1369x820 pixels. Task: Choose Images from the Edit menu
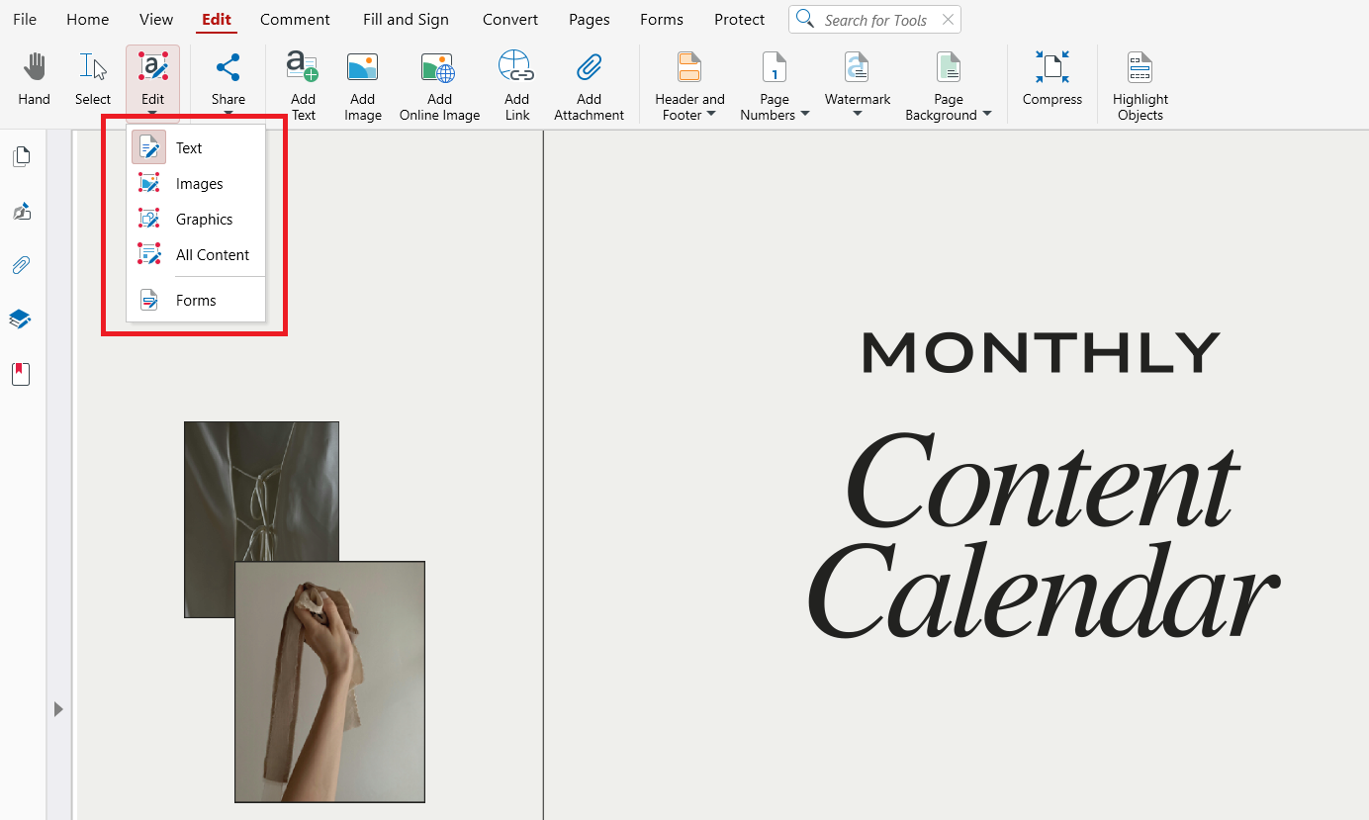coord(199,184)
